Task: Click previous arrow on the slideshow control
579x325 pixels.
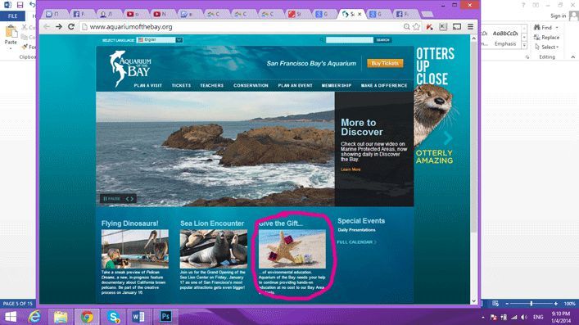Action: coord(127,199)
